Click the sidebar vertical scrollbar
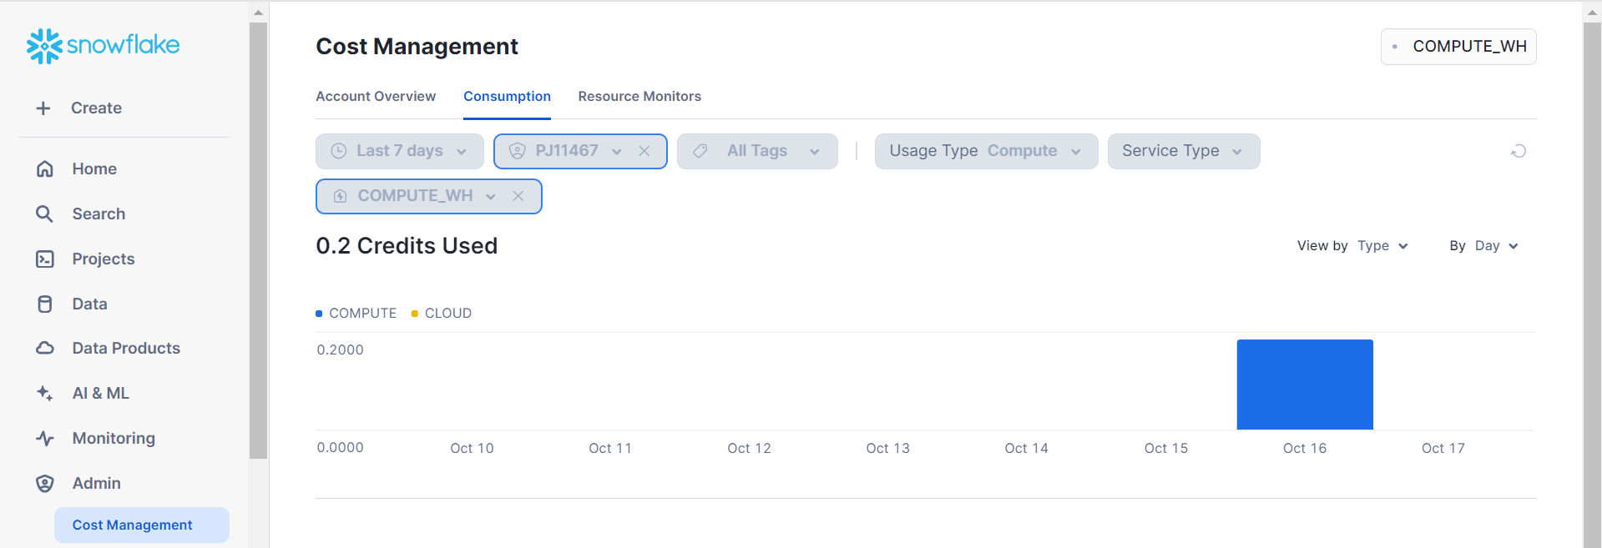The height and width of the screenshot is (548, 1602). tap(258, 240)
